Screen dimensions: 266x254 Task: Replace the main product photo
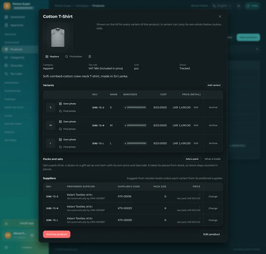pos(52,57)
